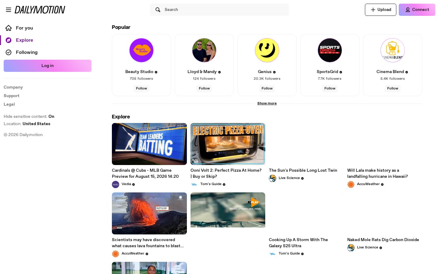
Task: Follow the SportsGrid channel
Action: (x=330, y=88)
